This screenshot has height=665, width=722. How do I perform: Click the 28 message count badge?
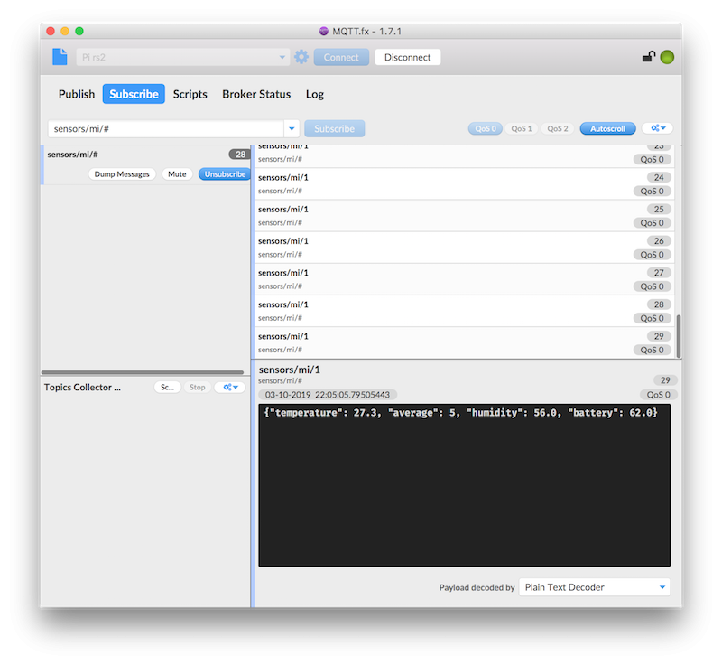(x=240, y=155)
